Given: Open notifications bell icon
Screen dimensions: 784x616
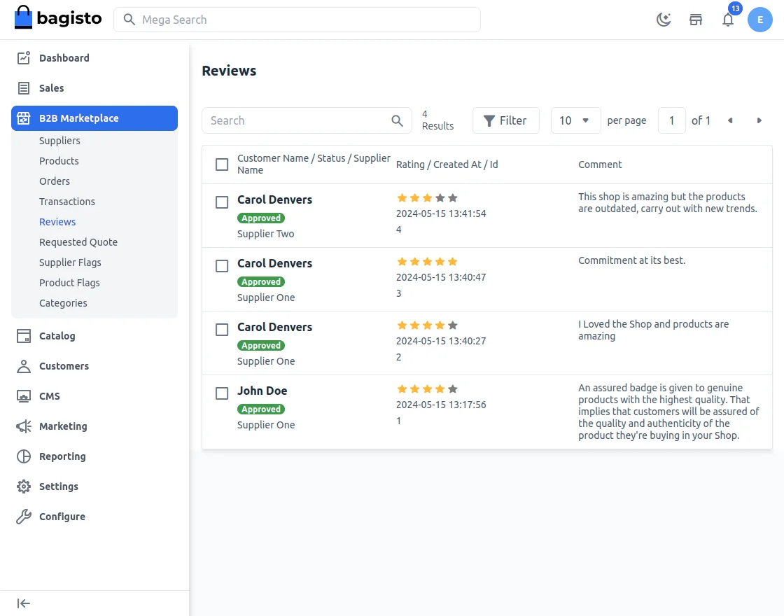Looking at the screenshot, I should coord(728,20).
